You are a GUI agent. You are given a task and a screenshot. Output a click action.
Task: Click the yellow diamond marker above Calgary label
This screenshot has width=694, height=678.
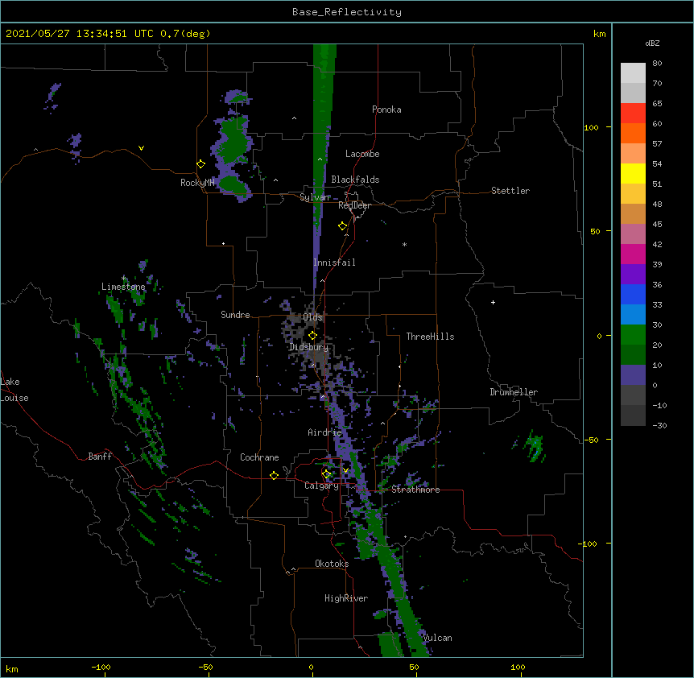tap(326, 474)
